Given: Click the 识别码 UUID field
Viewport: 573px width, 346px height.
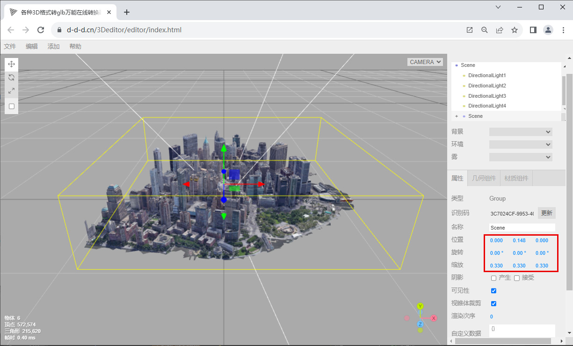Looking at the screenshot, I should click(x=512, y=214).
